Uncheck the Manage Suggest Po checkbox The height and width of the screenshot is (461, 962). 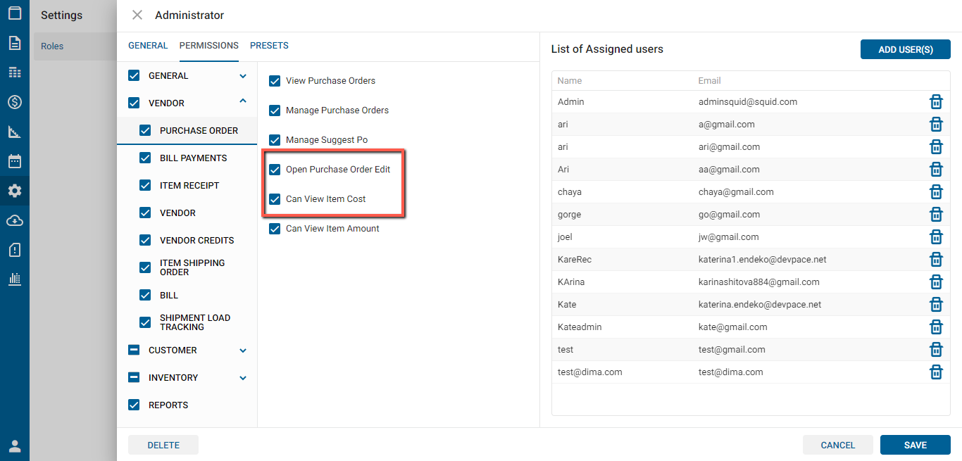click(x=275, y=140)
